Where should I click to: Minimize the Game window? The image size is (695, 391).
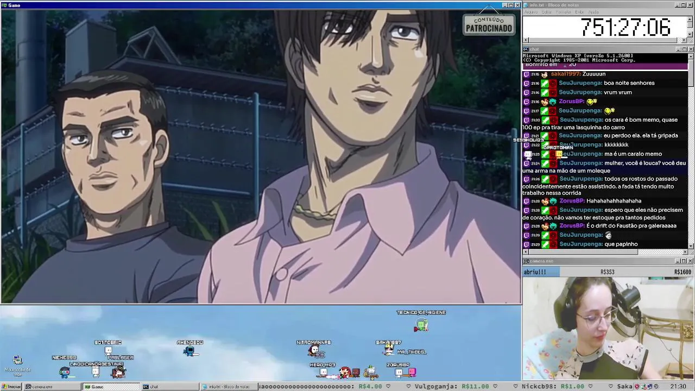[x=505, y=5]
